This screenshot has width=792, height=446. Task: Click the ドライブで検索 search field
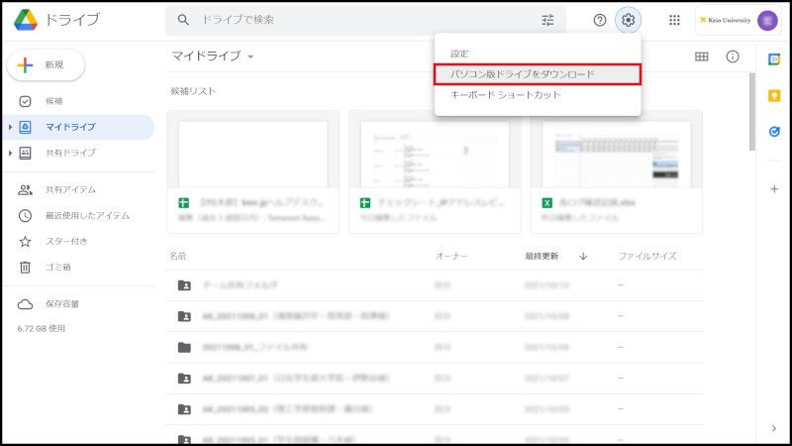356,20
